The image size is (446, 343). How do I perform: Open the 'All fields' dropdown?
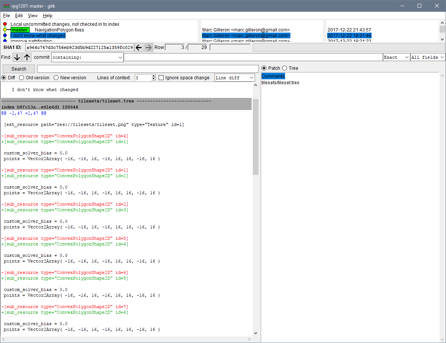tap(427, 57)
